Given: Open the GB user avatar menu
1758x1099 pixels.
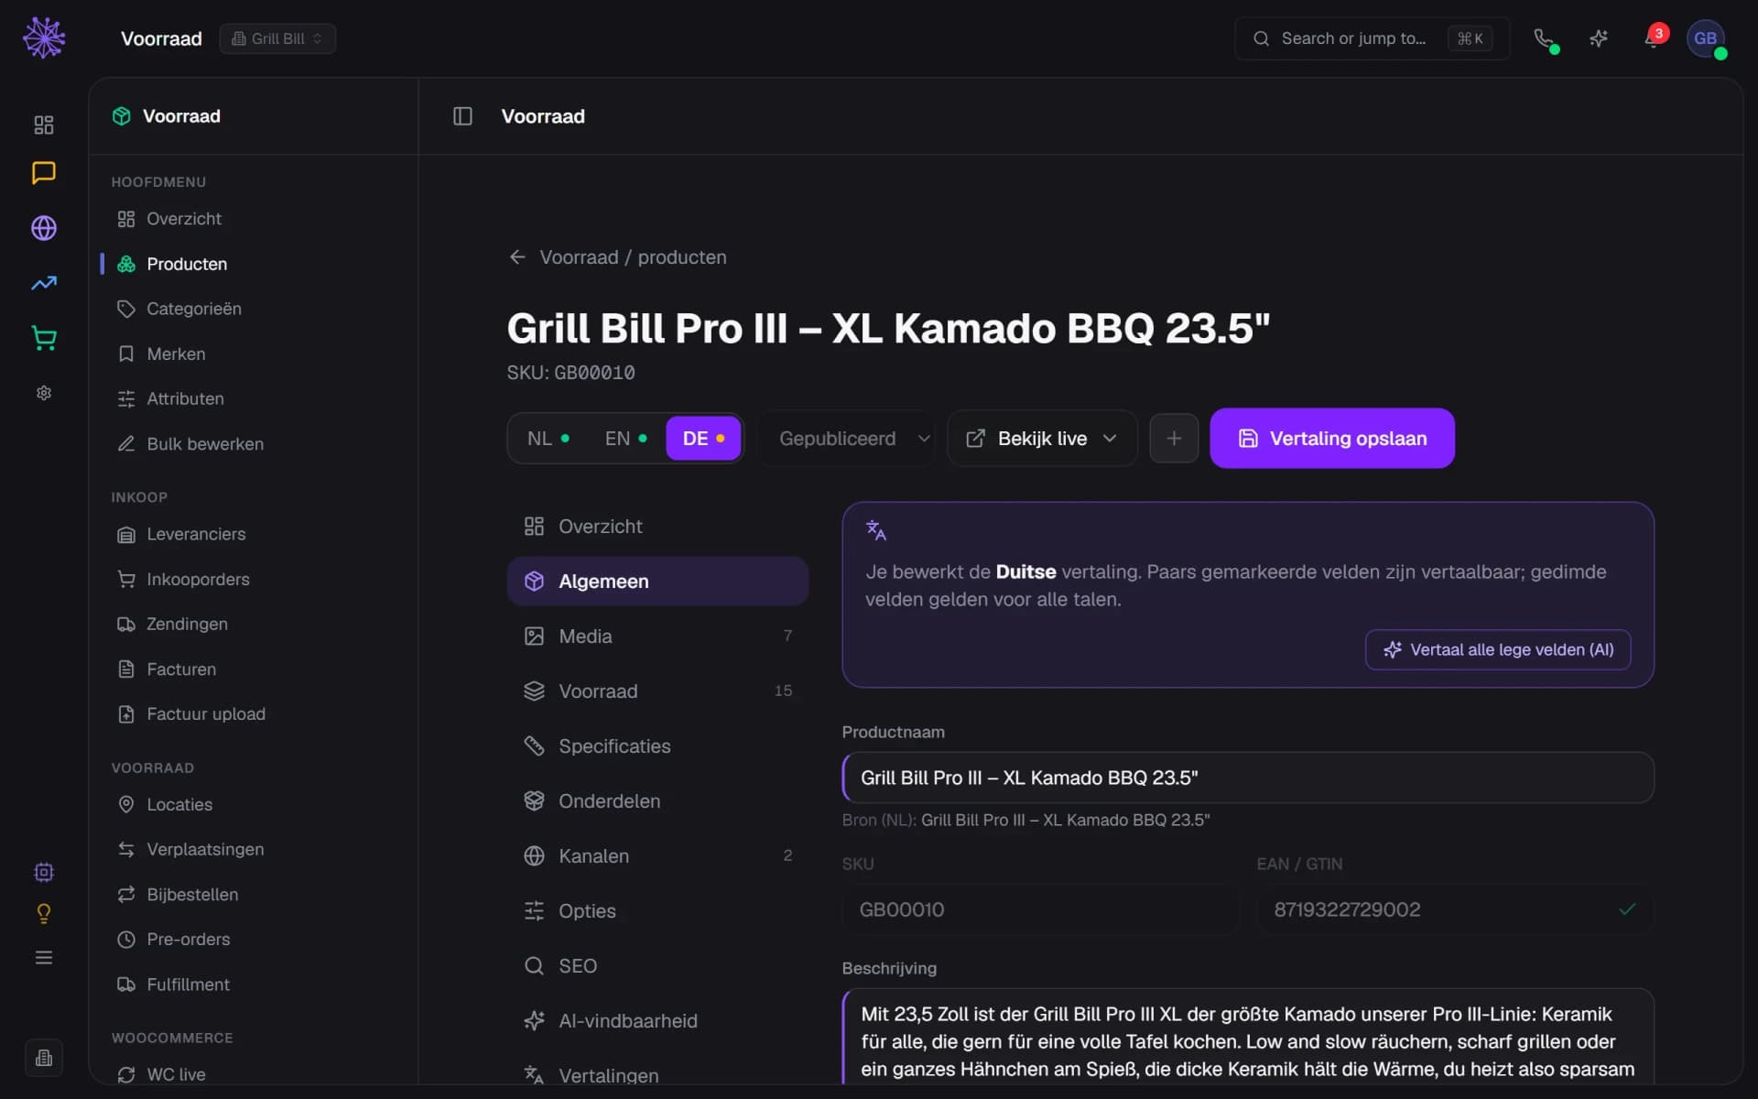Looking at the screenshot, I should (x=1705, y=38).
